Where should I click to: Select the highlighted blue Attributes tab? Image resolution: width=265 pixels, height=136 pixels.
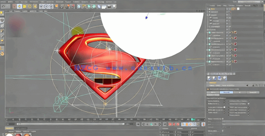point(226,92)
